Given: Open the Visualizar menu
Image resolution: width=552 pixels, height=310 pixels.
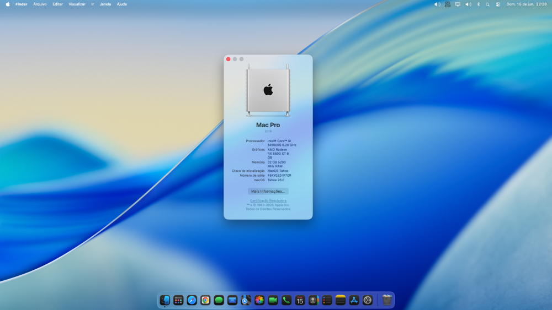Looking at the screenshot, I should pyautogui.click(x=77, y=4).
